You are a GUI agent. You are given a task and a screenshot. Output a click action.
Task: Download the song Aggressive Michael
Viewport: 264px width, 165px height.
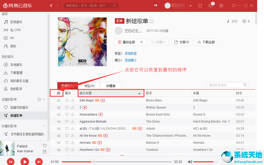tap(73, 121)
